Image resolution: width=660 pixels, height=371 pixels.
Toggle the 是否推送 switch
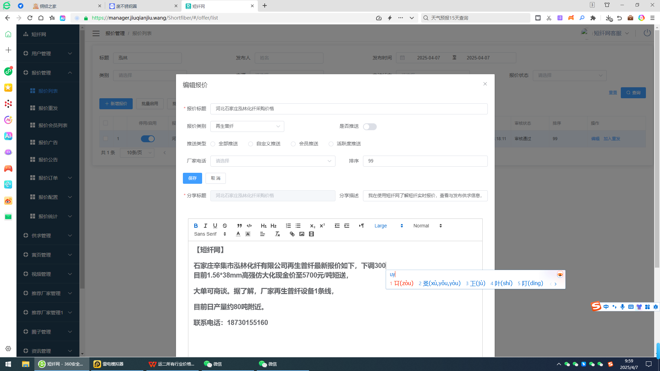(370, 127)
